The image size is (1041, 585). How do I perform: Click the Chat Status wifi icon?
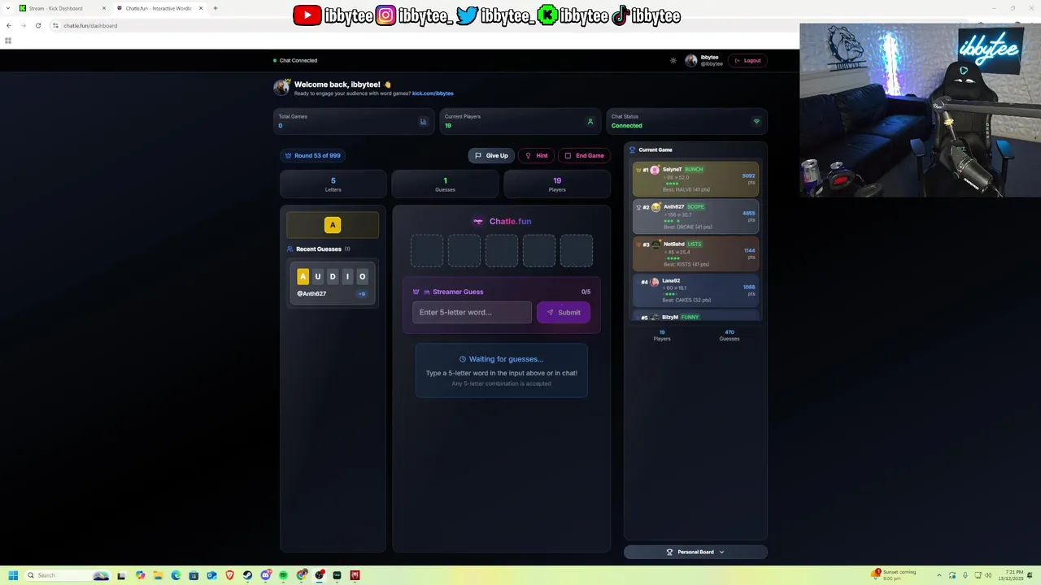click(756, 122)
